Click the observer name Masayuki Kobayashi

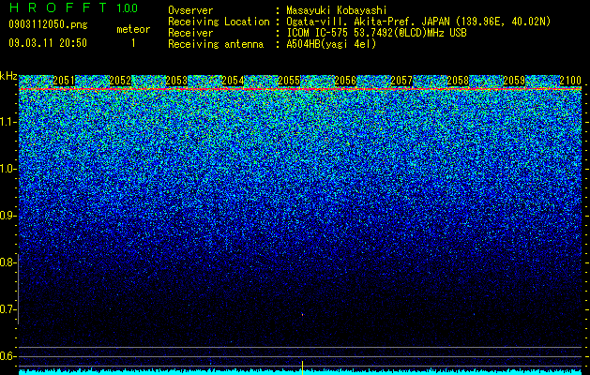pos(337,10)
